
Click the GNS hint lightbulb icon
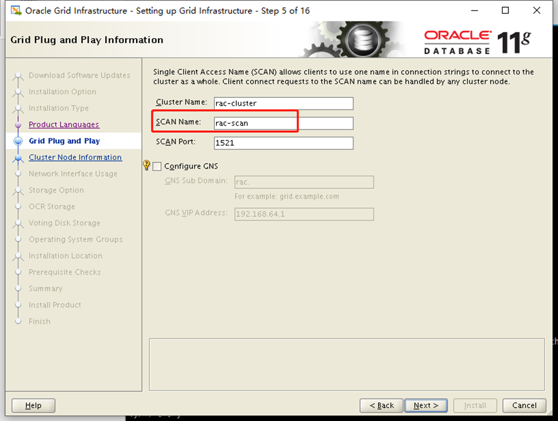(x=146, y=165)
